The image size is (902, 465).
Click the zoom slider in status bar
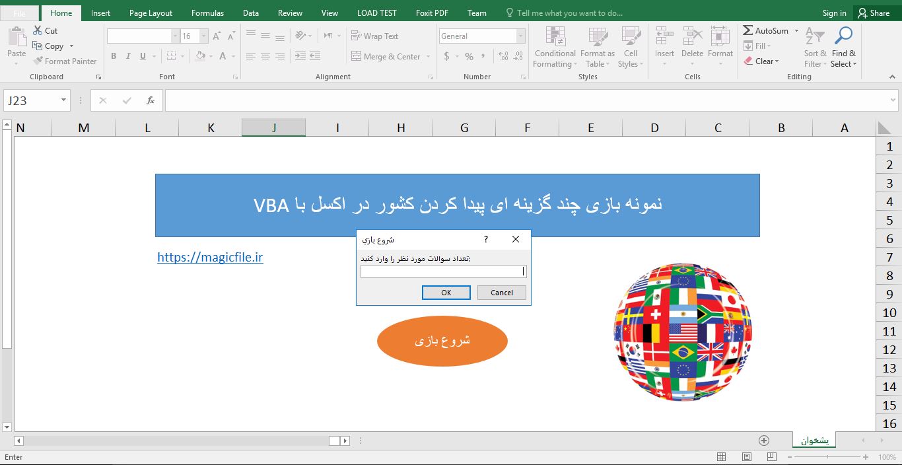pos(825,457)
